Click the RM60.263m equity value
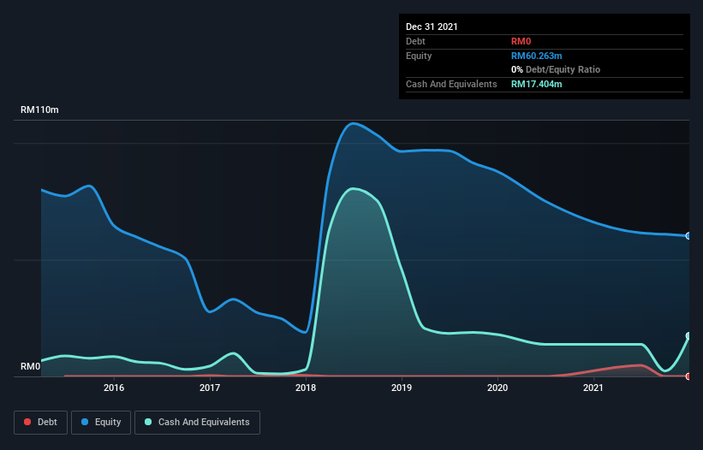Screen dimensions: 703x450 click(537, 56)
